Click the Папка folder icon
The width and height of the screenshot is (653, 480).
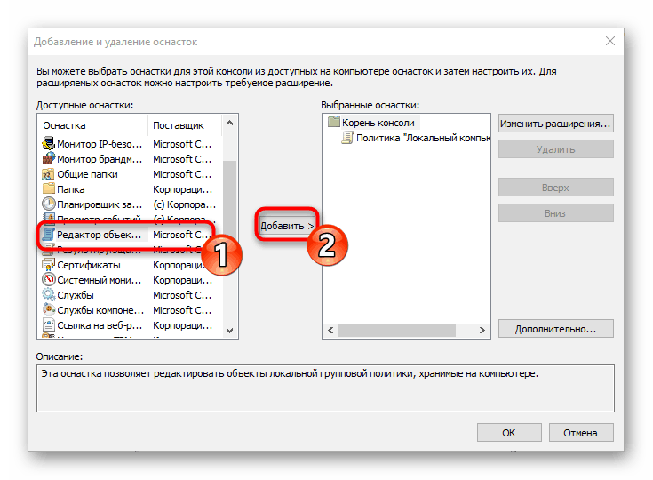pos(49,189)
